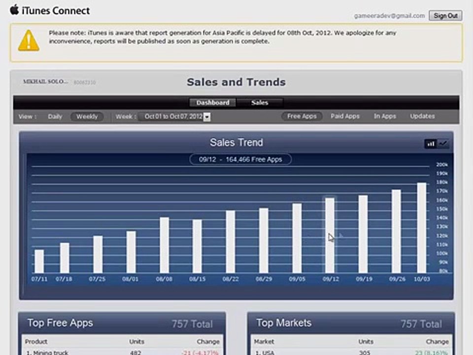
Task: Click the Top Free Apps panel header
Action: pos(122,323)
